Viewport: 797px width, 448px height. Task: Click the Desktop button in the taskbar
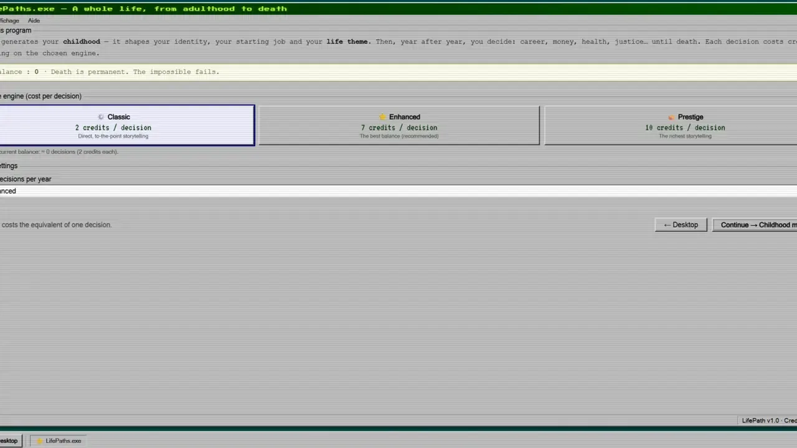tap(11, 441)
